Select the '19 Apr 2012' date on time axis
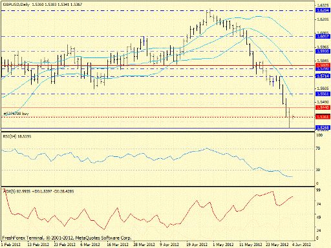Image resolution: width=331 pixels, height=248 pixels. point(197,245)
